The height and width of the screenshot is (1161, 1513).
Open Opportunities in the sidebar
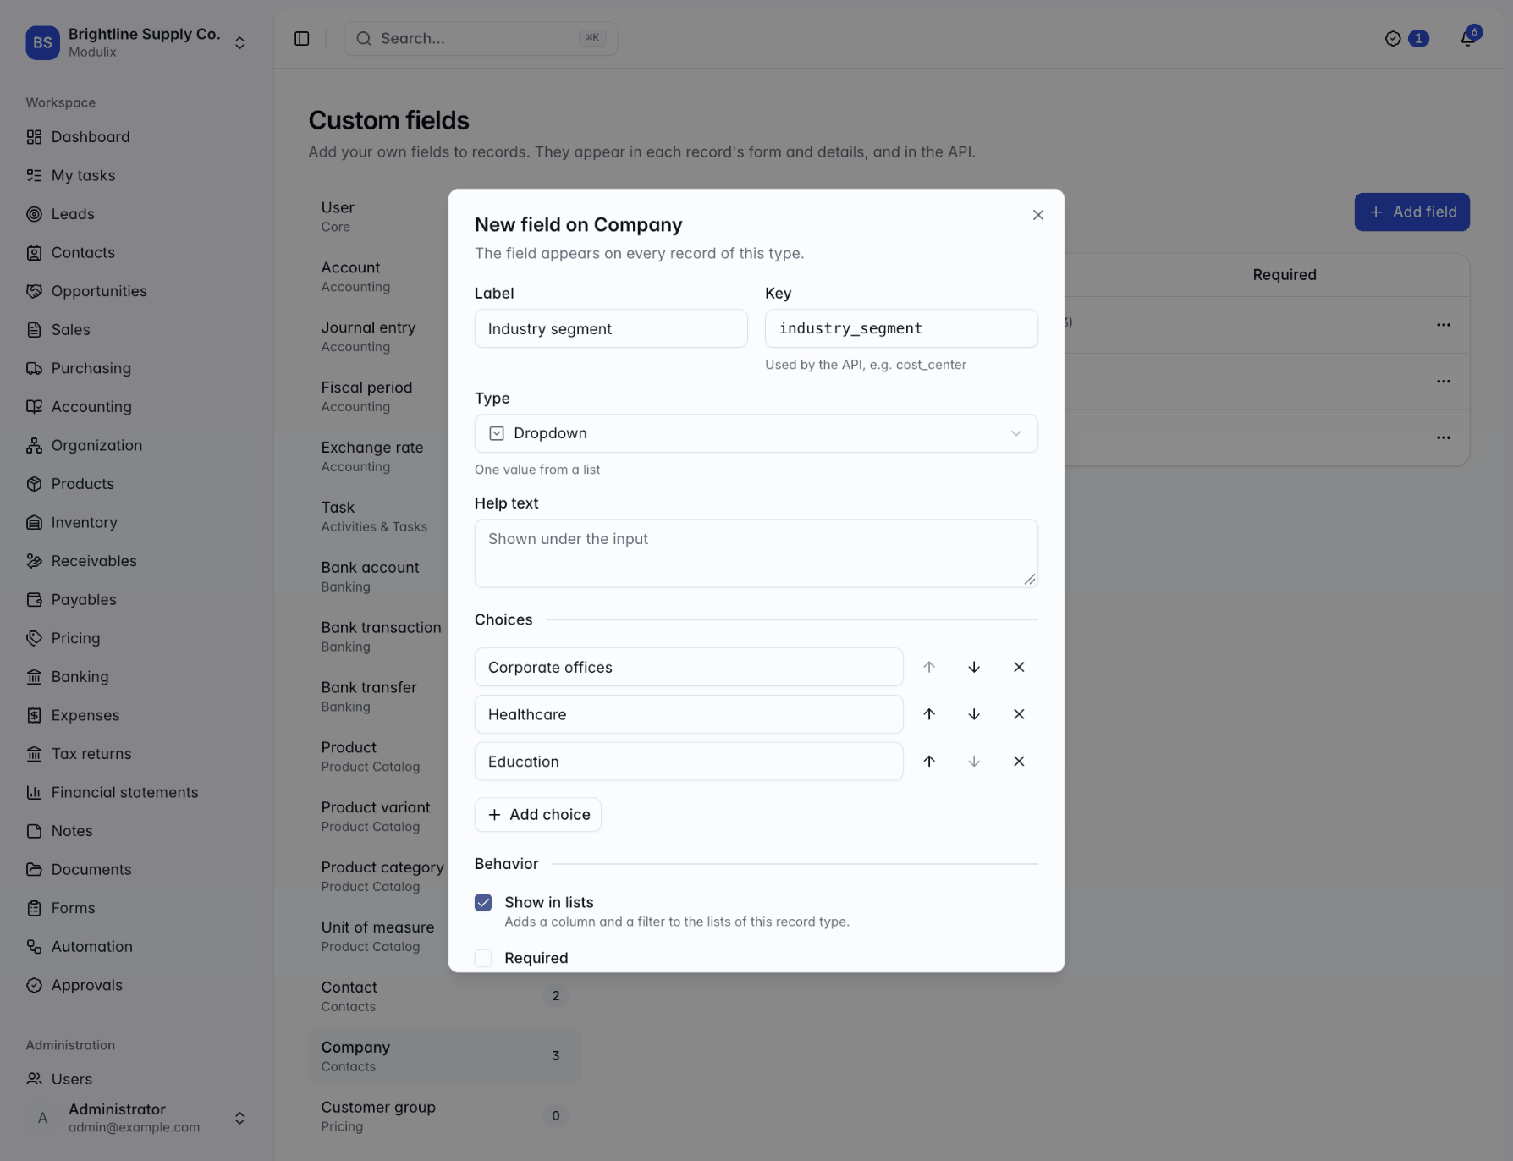[99, 291]
